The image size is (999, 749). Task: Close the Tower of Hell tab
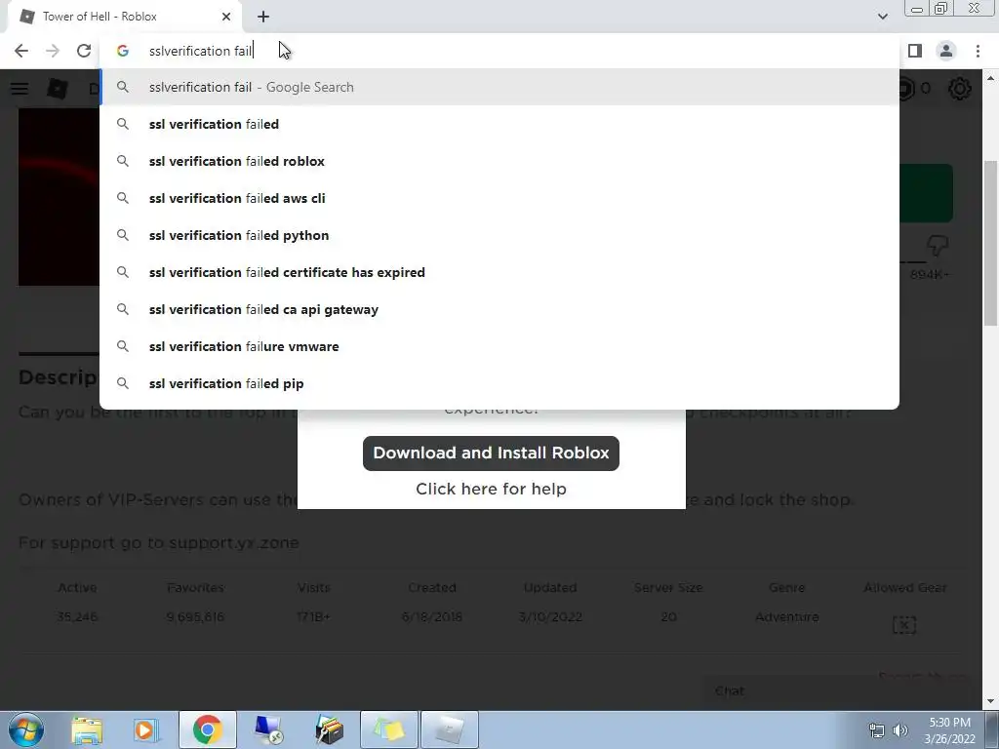226,17
